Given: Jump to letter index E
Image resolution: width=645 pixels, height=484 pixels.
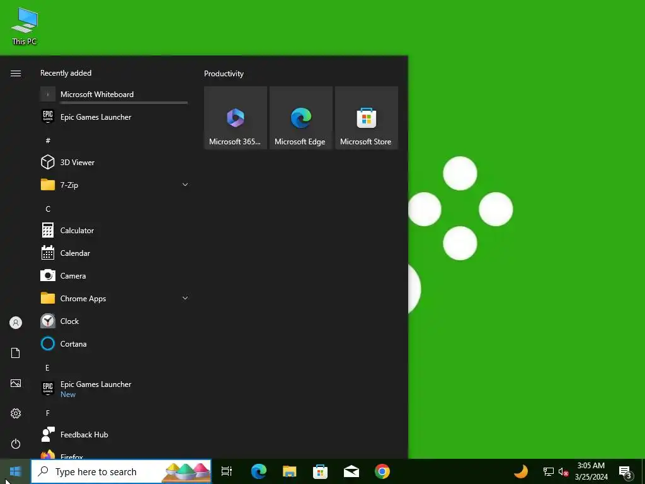Looking at the screenshot, I should coord(47,367).
